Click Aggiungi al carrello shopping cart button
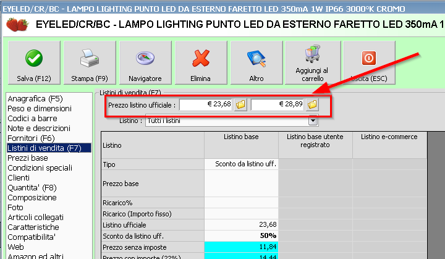Viewport: 445px width, 259px height. [313, 63]
